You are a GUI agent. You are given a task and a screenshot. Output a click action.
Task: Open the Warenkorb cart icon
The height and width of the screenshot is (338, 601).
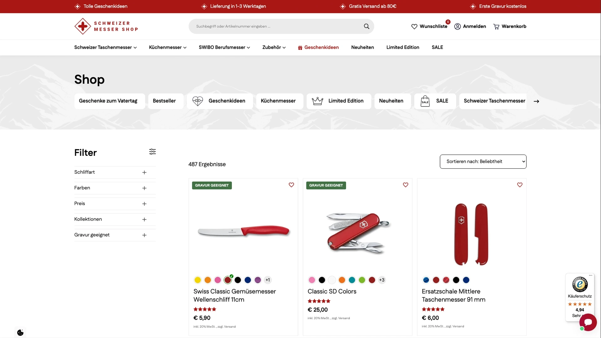[x=496, y=27]
